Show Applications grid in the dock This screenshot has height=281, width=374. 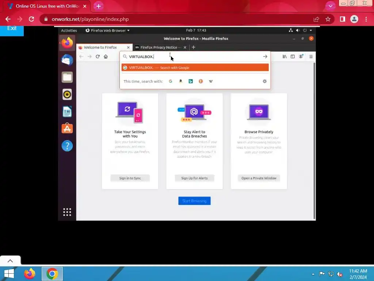tap(67, 212)
